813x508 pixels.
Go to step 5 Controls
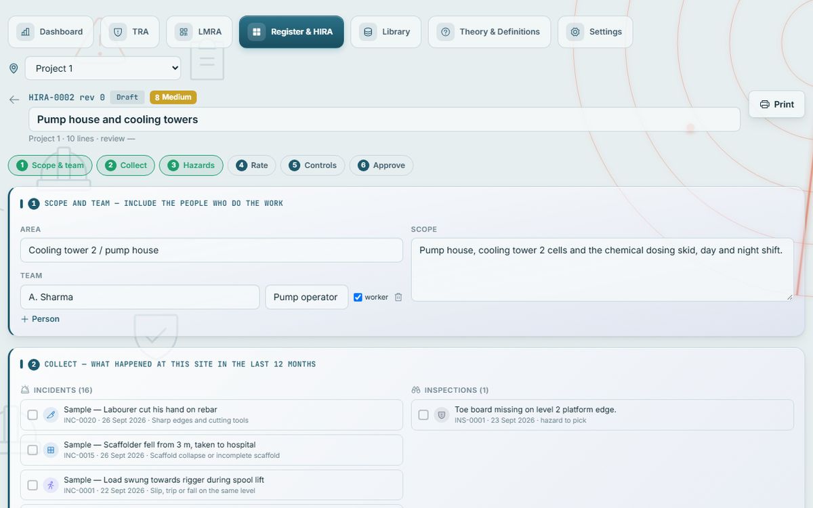tap(312, 165)
